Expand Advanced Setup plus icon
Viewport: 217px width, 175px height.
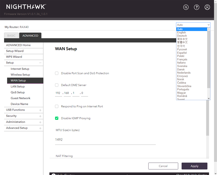point(40,128)
